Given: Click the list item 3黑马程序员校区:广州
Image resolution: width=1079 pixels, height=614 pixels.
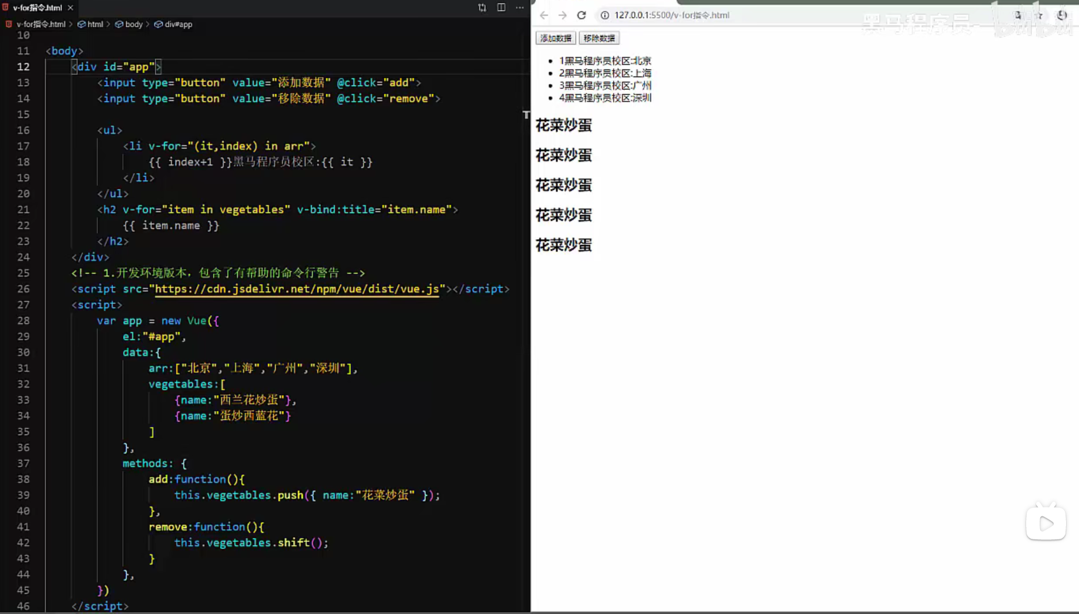Looking at the screenshot, I should pyautogui.click(x=605, y=85).
